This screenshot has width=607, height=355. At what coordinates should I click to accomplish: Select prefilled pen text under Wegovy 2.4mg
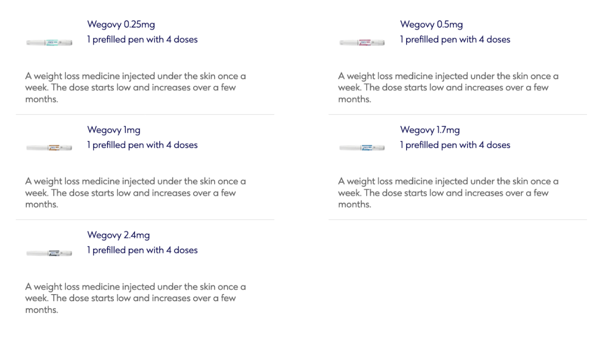(142, 250)
